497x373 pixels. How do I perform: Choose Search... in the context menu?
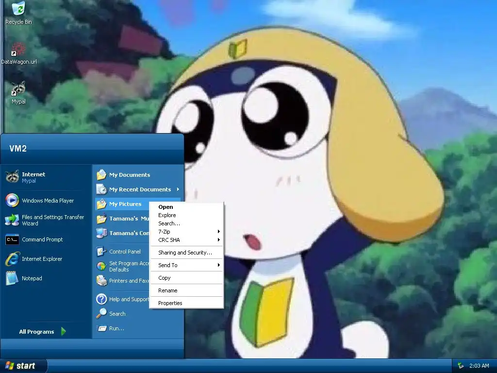186,223
